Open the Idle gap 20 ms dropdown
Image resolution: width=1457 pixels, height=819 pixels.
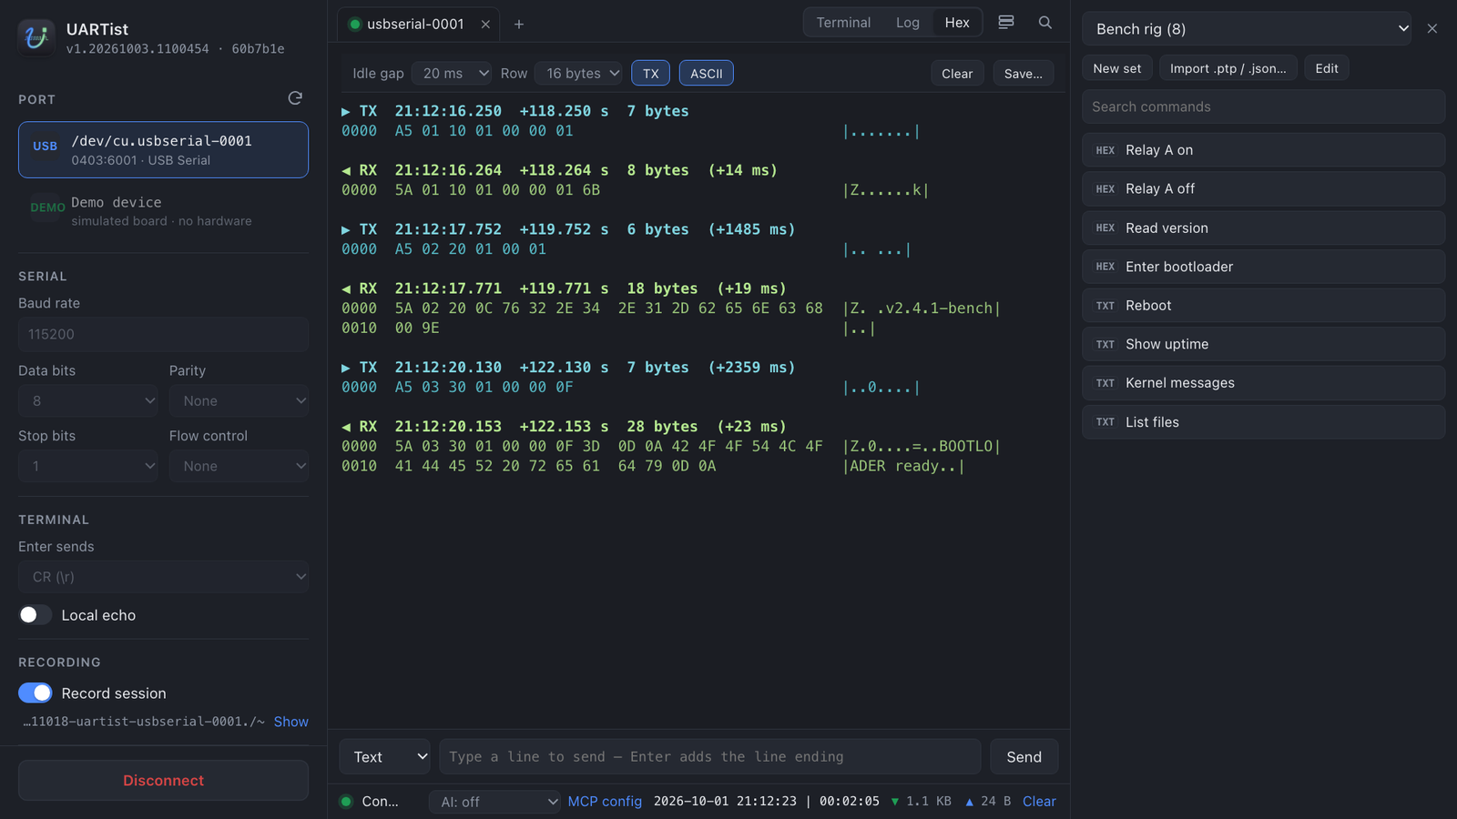452,73
